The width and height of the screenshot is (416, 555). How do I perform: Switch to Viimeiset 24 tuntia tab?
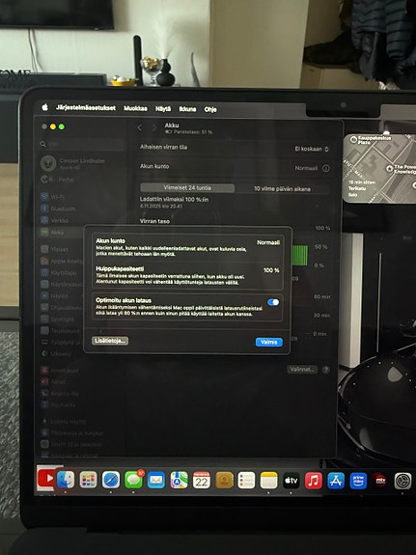(187, 188)
